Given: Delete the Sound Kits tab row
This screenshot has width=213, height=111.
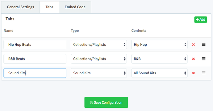Looking at the screenshot, I should (194, 73).
